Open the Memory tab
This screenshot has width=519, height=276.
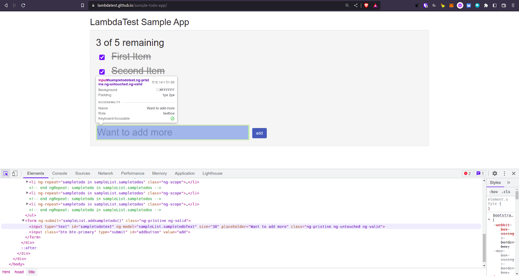[160, 174]
